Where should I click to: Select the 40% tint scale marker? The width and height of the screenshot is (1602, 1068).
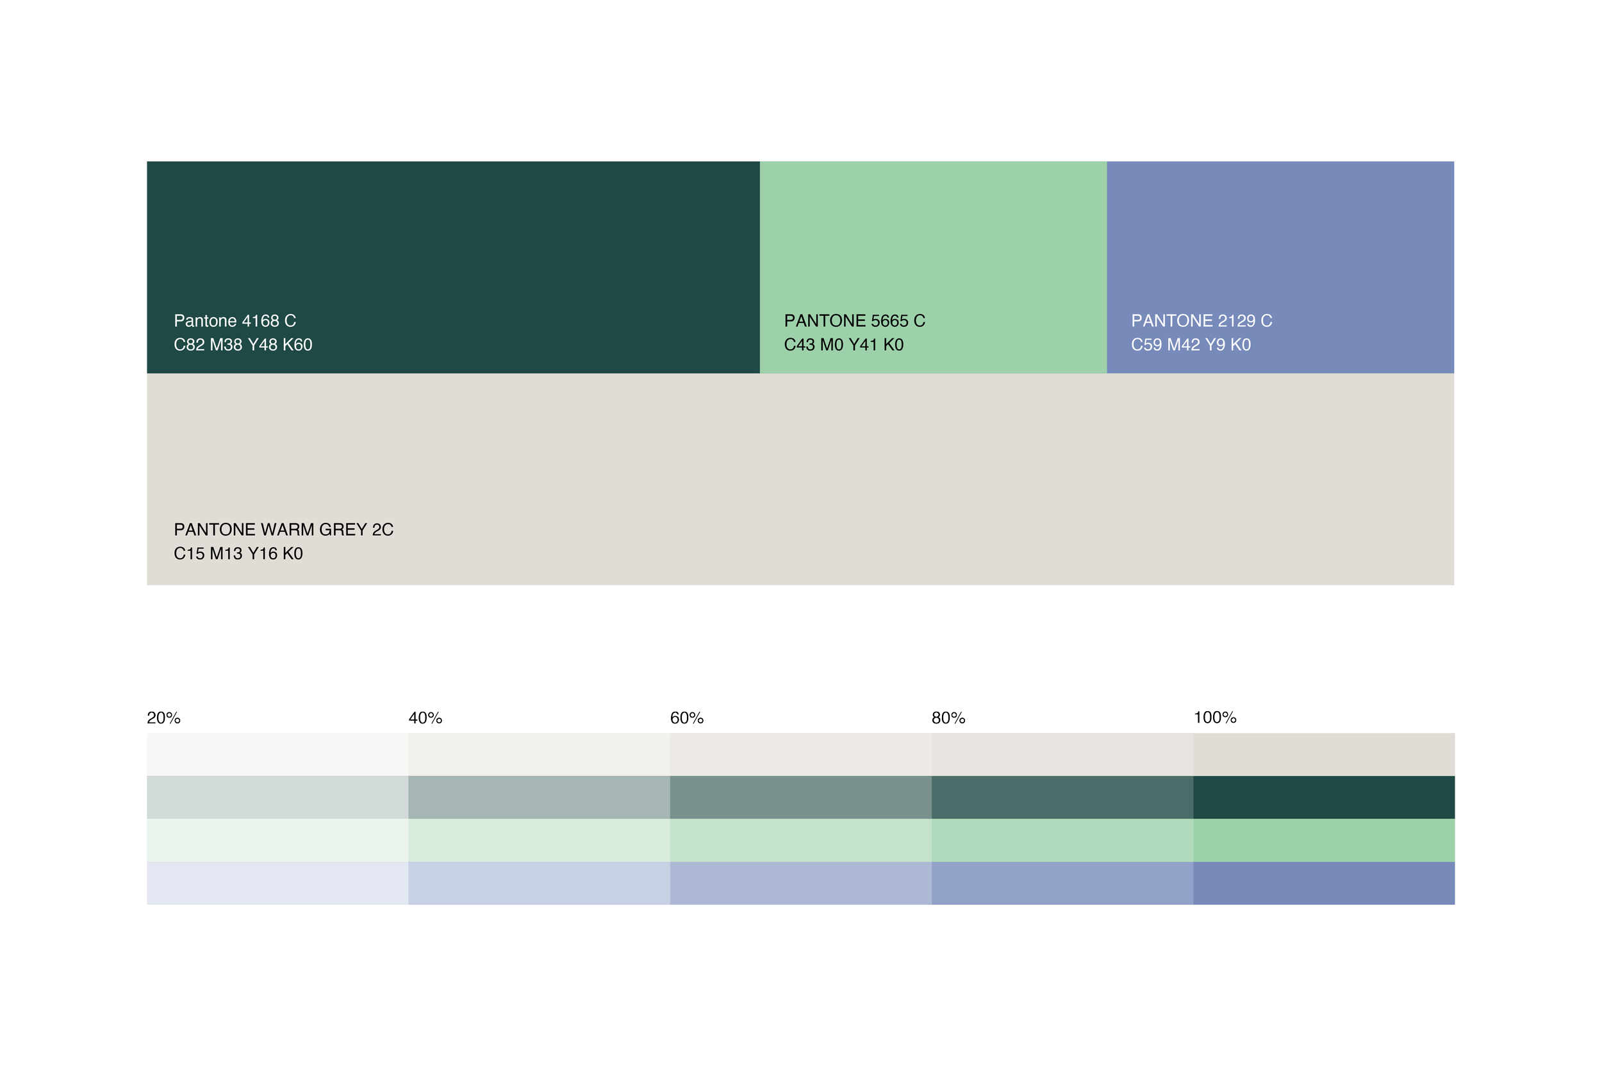pos(425,718)
